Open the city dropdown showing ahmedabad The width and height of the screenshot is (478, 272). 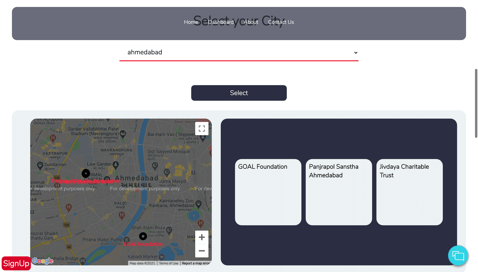coord(239,52)
